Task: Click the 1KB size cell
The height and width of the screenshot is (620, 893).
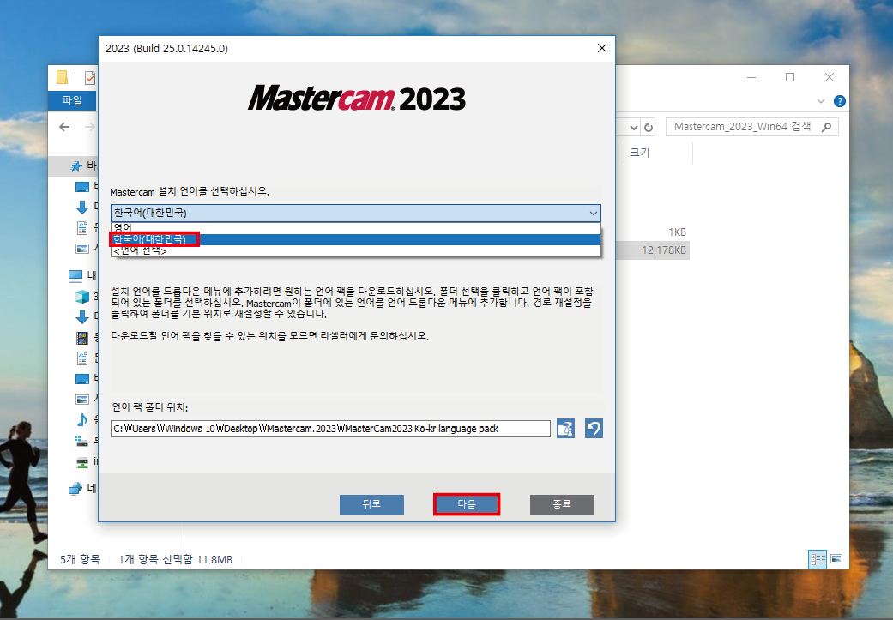Action: point(677,232)
